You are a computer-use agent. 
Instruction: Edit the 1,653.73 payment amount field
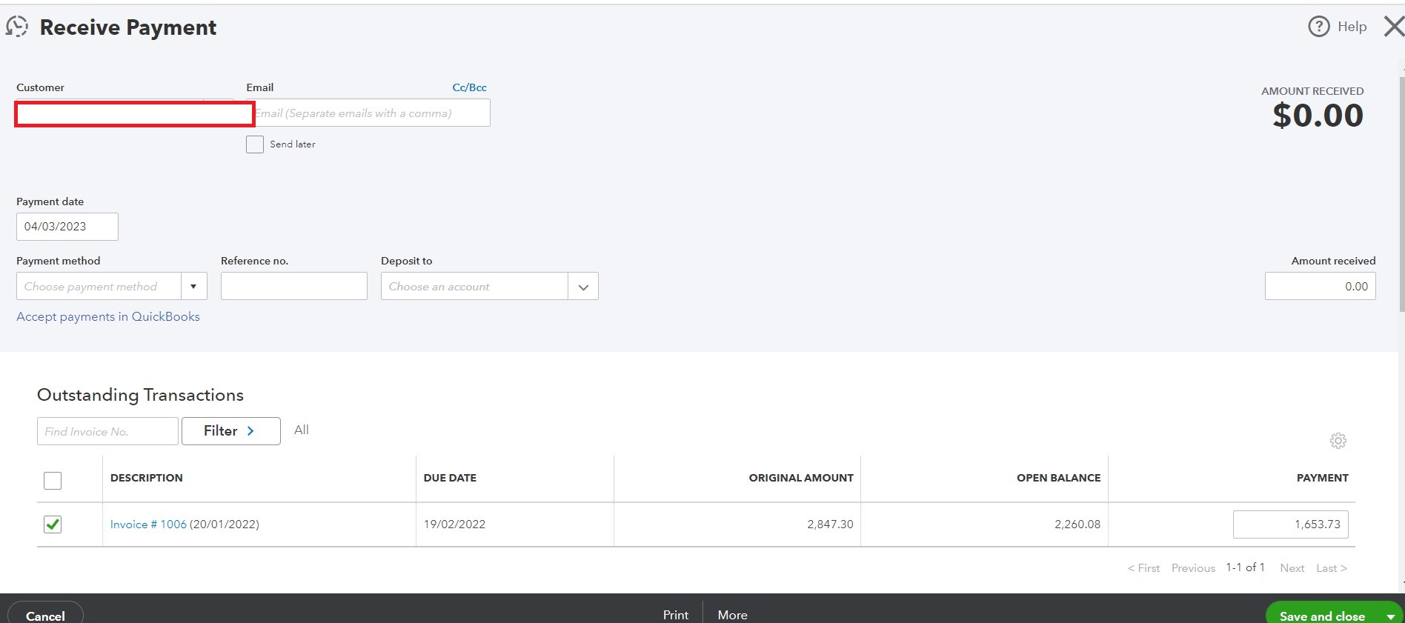click(x=1291, y=524)
